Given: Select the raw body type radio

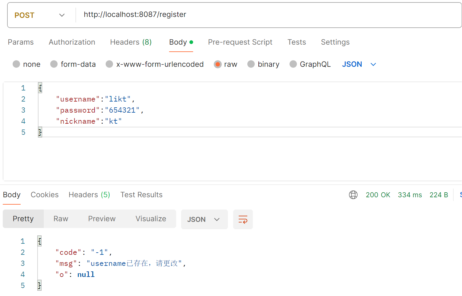Looking at the screenshot, I should click(218, 64).
